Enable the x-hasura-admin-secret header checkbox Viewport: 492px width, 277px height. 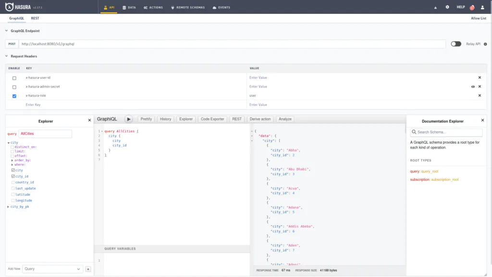click(x=14, y=87)
